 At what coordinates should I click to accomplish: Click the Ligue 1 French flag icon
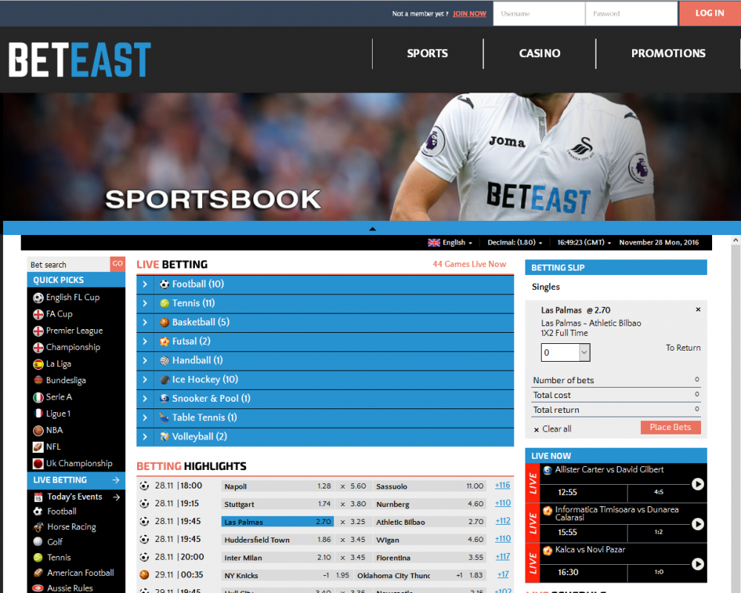(x=39, y=414)
